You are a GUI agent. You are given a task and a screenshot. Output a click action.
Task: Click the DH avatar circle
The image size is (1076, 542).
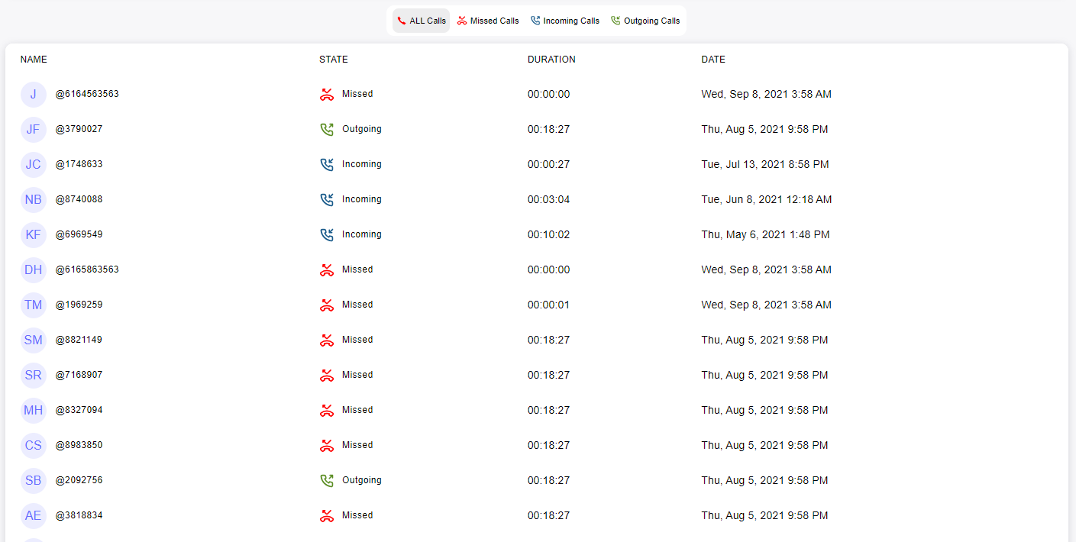click(34, 269)
